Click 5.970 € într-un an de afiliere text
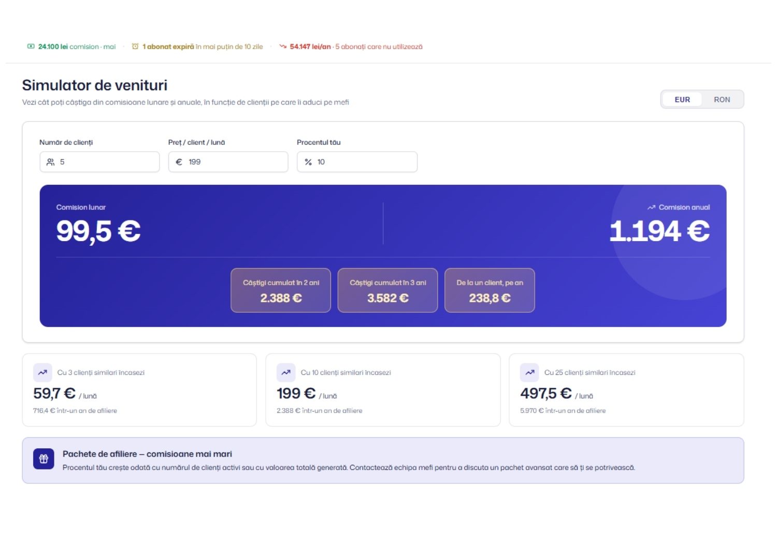The height and width of the screenshot is (559, 777). click(x=563, y=410)
